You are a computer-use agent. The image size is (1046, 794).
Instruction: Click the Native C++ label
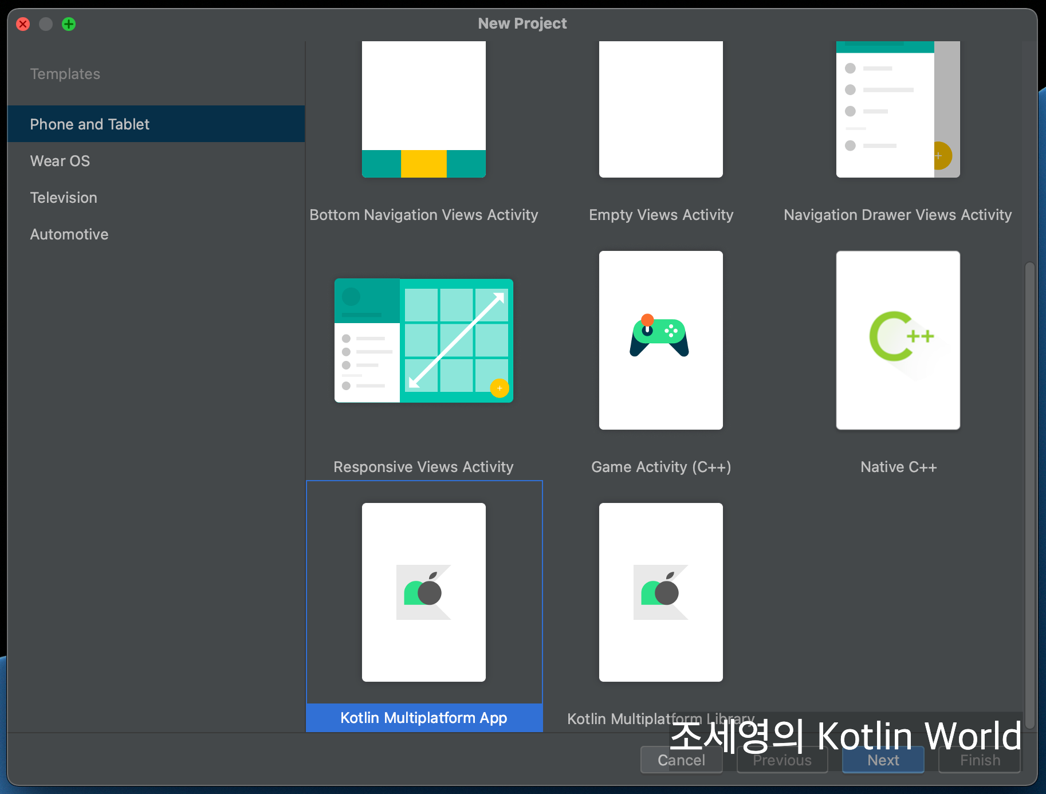coord(898,467)
